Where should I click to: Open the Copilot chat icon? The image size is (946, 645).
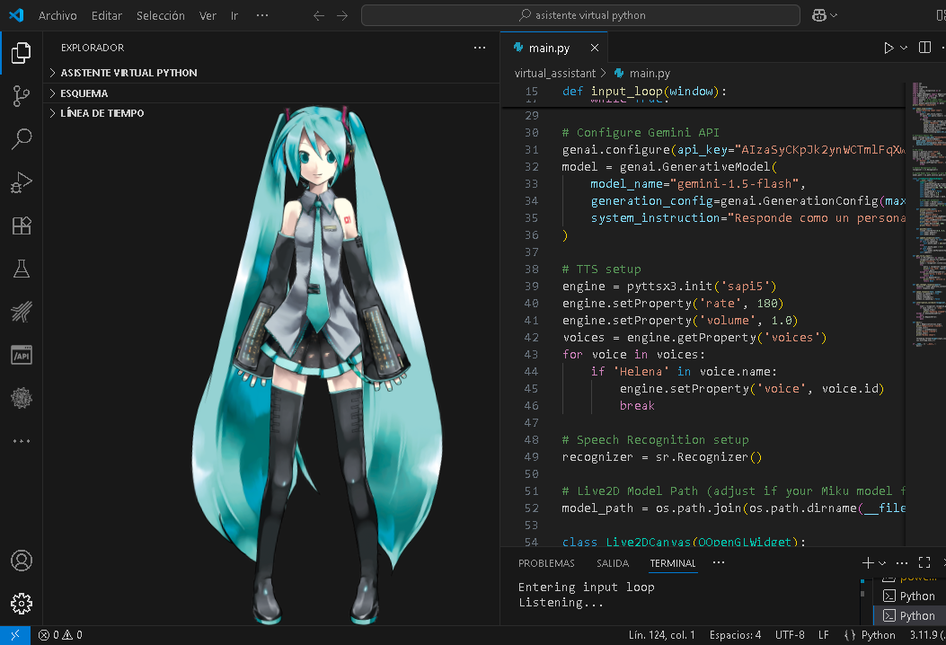pyautogui.click(x=818, y=15)
